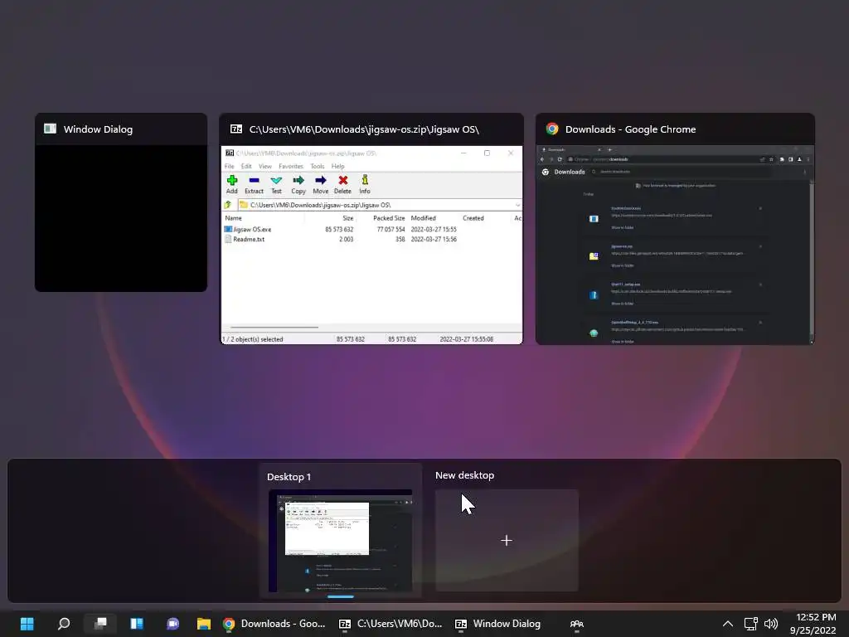Select the Desktop 1 virtual desktop thumbnail

point(341,541)
